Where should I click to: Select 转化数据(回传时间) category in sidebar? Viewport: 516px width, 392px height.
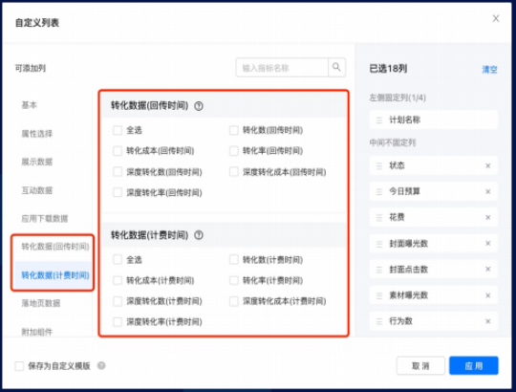tap(55, 246)
